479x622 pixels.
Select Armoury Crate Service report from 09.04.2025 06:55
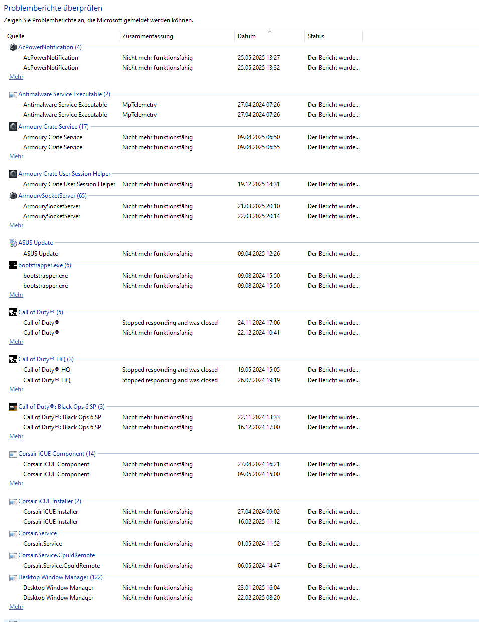point(191,147)
